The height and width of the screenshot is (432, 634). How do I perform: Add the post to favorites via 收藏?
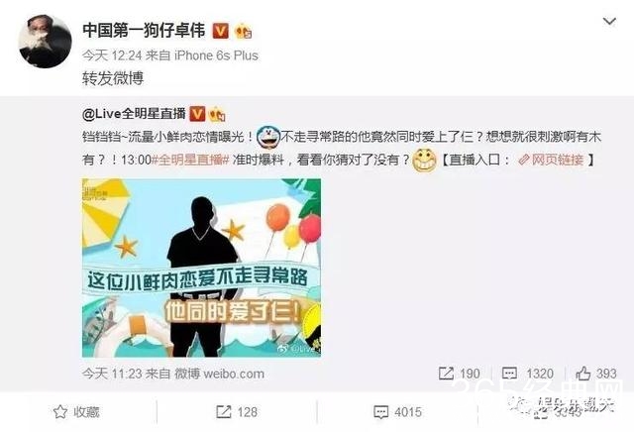pyautogui.click(x=76, y=412)
